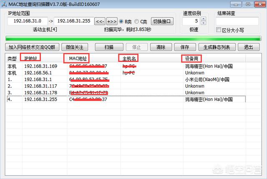Edit the end IP address 192.168.31.255 field
The height and width of the screenshot is (179, 267).
point(74,21)
